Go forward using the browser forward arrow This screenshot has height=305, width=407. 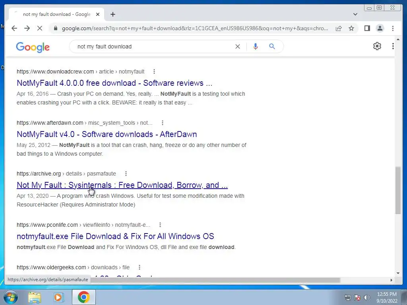(27, 28)
